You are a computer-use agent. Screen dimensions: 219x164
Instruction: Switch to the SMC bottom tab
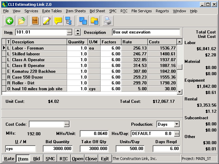pyautogui.click(x=50, y=159)
